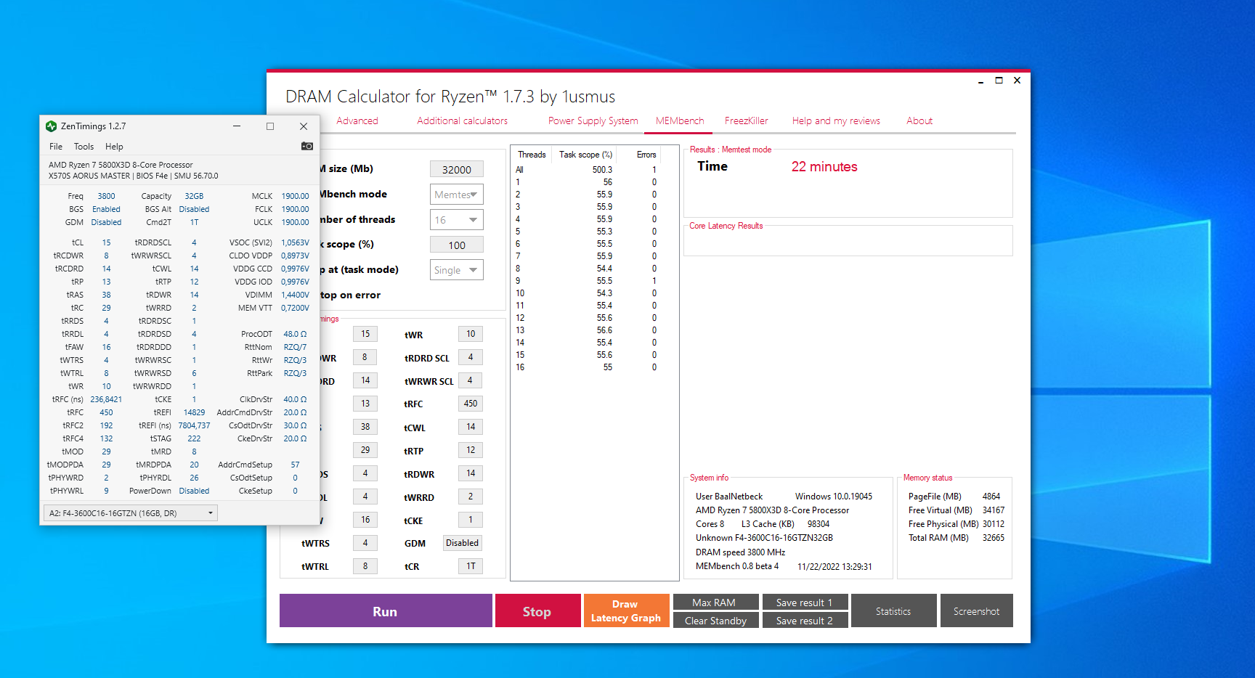Click X570S AORUS MASTER BIOS text in ZenTimings
The image size is (1255, 678).
(133, 176)
